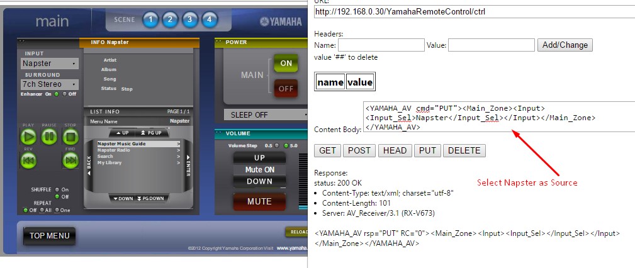Send a PUT request

coord(427,150)
